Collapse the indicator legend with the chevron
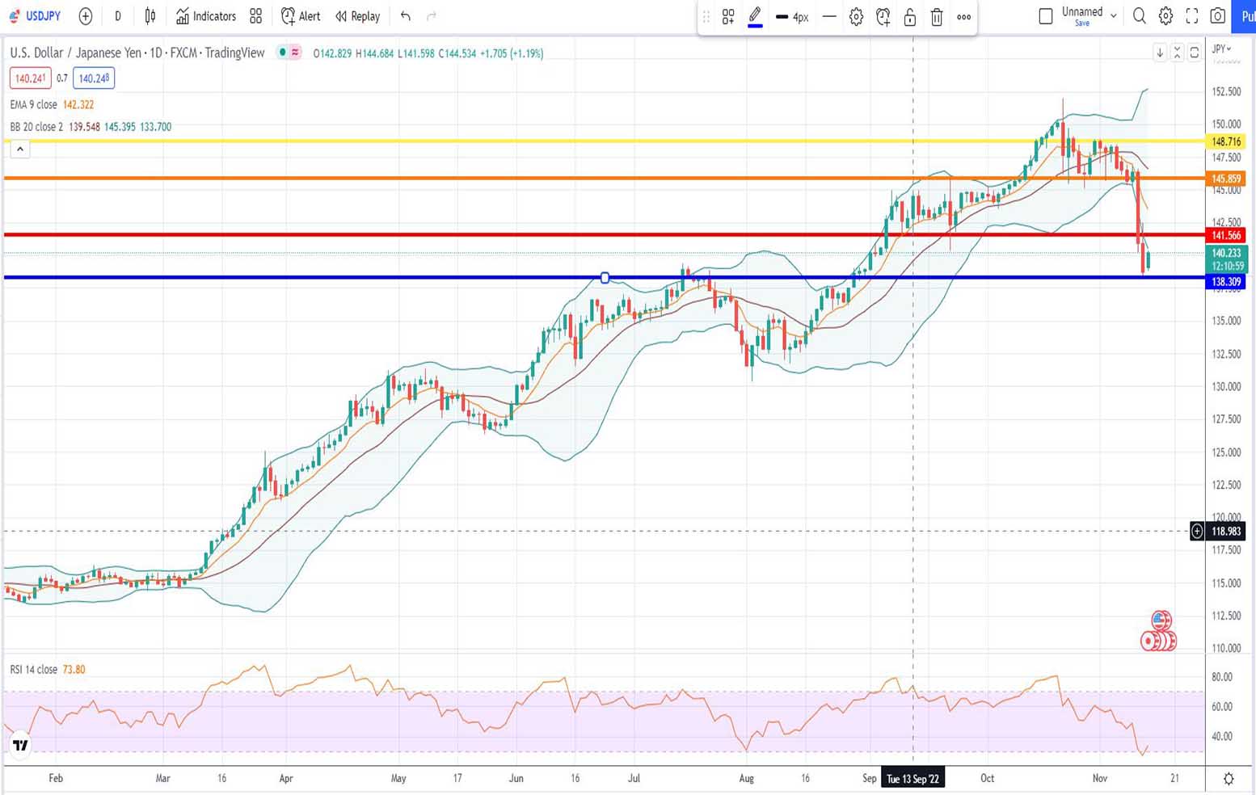Screen dimensions: 1256x795 (x=20, y=149)
